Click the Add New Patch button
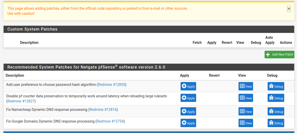This screenshot has width=297, height=133. tap(279, 55)
